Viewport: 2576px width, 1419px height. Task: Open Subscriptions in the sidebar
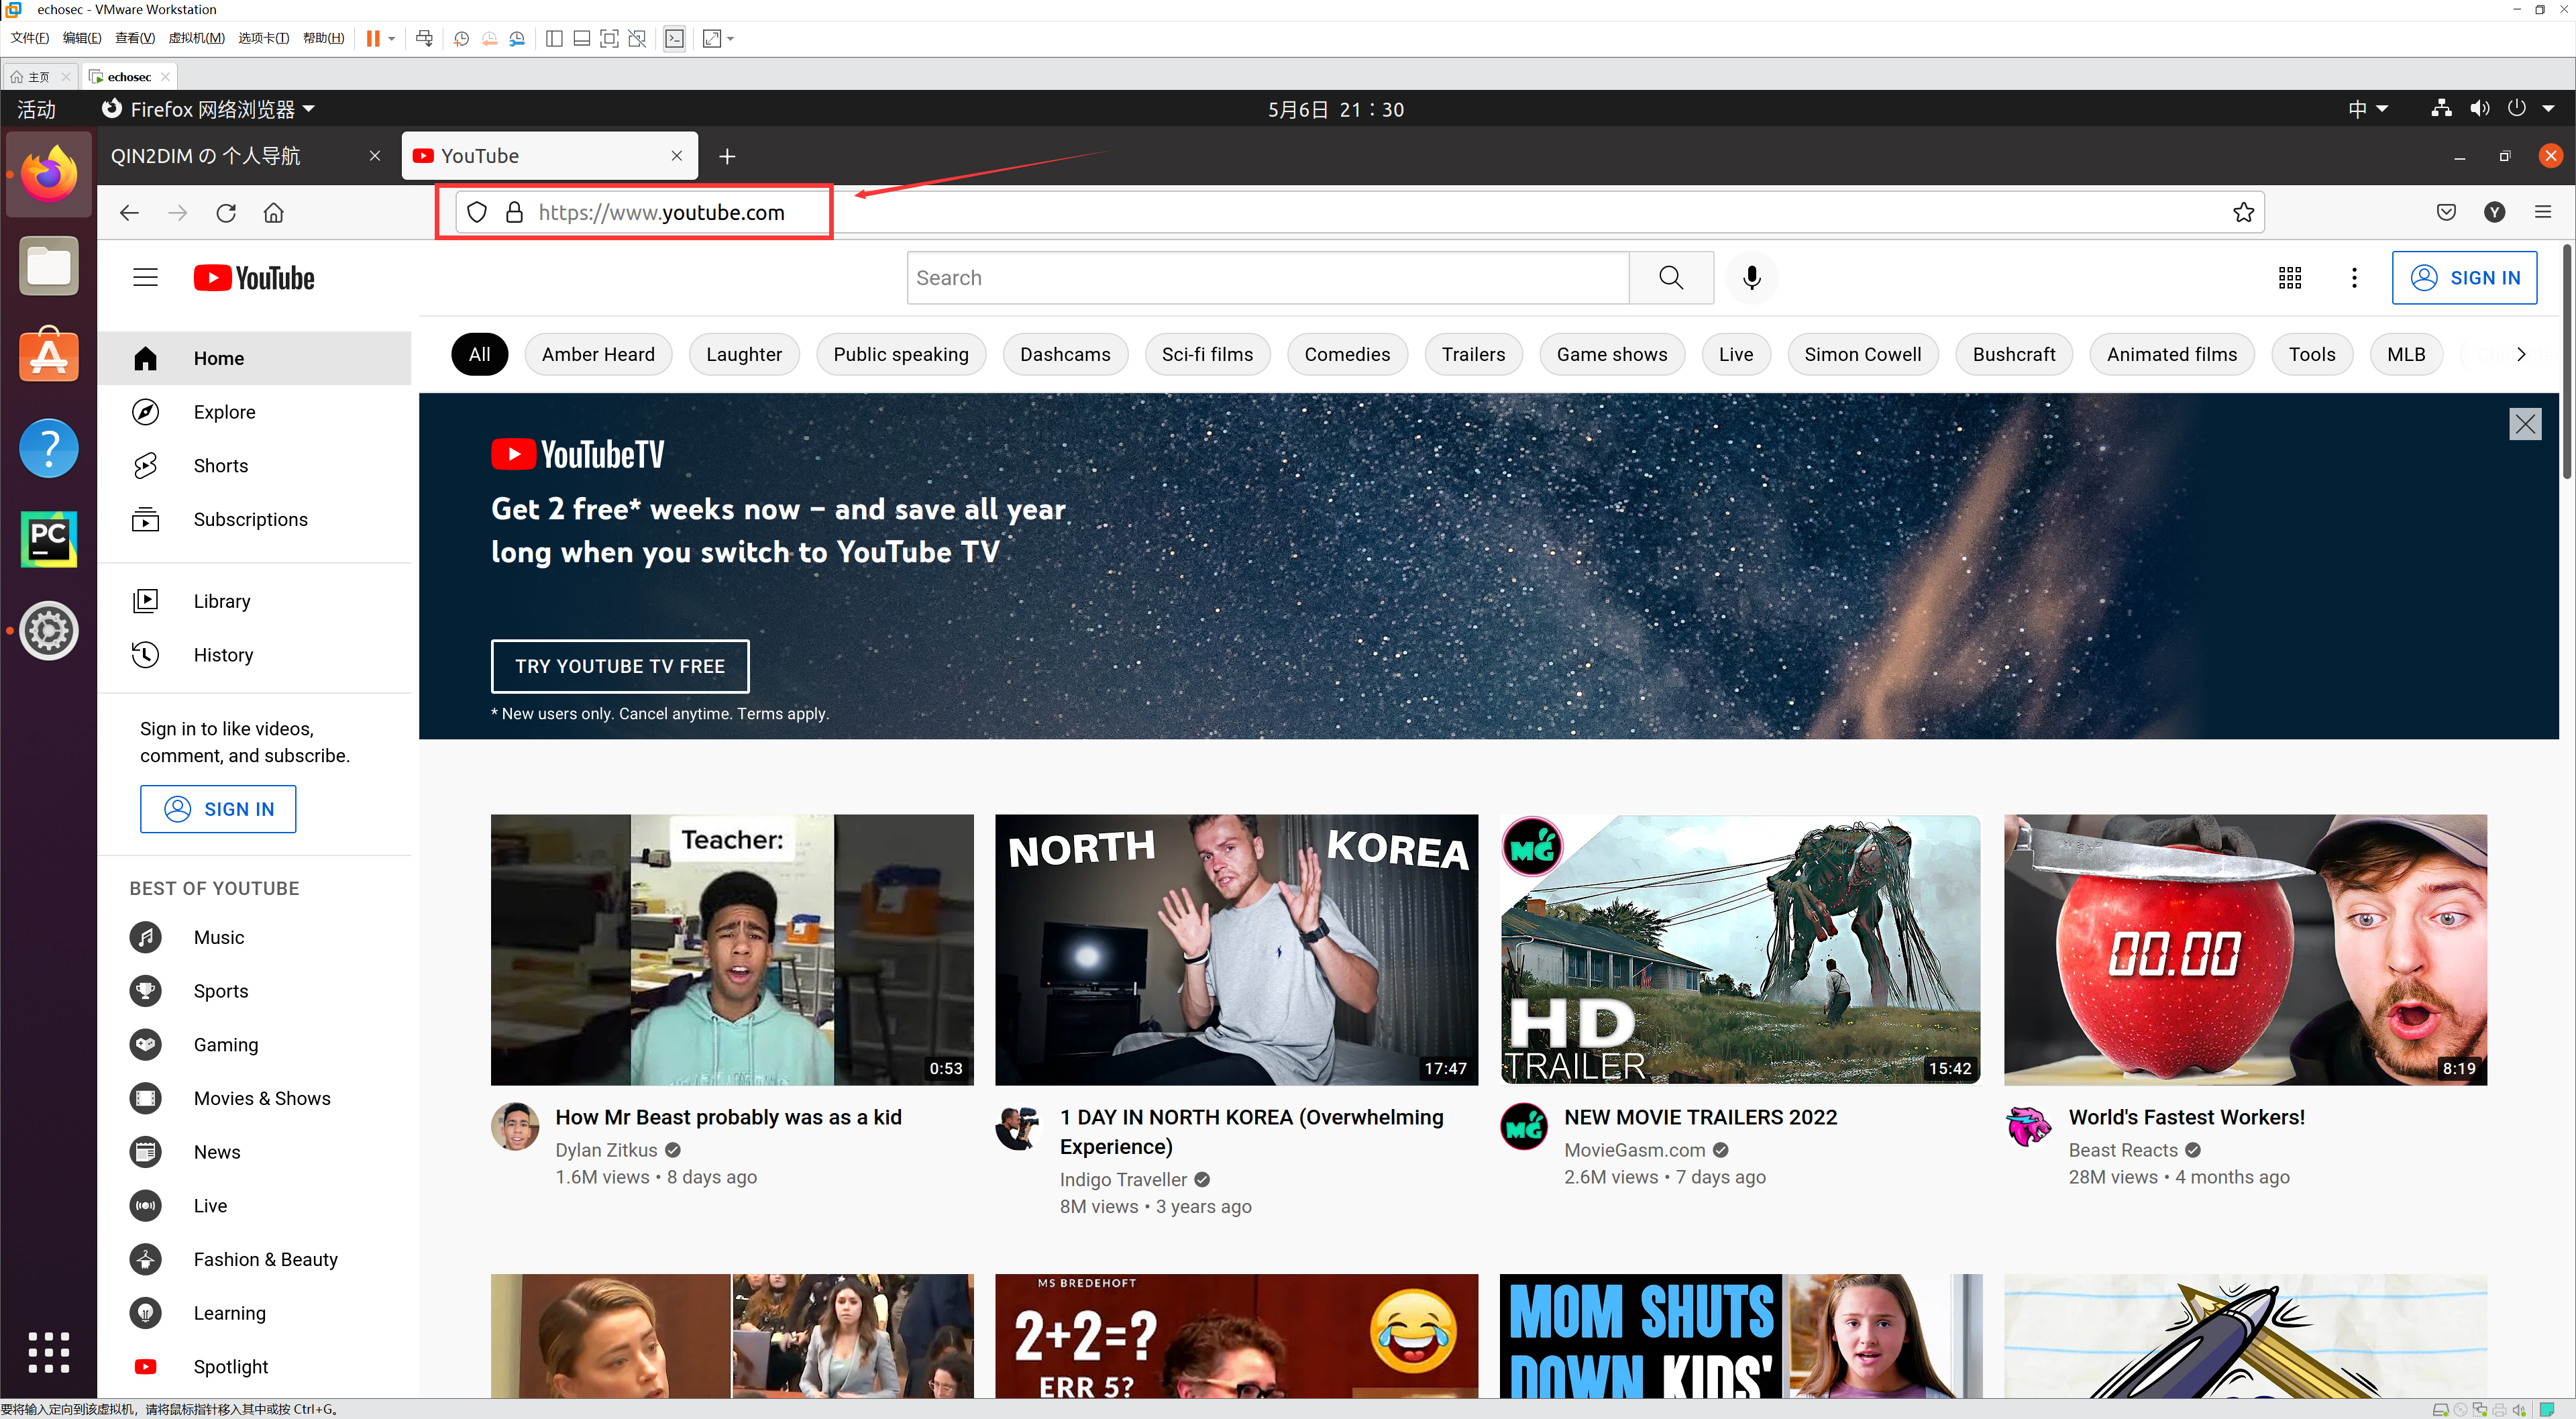point(255,519)
